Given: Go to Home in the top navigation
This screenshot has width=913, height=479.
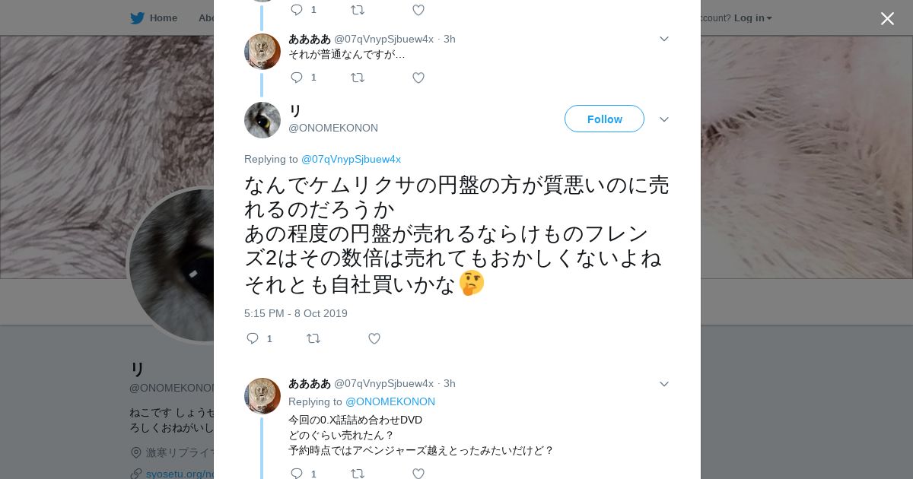Looking at the screenshot, I should coord(163,18).
